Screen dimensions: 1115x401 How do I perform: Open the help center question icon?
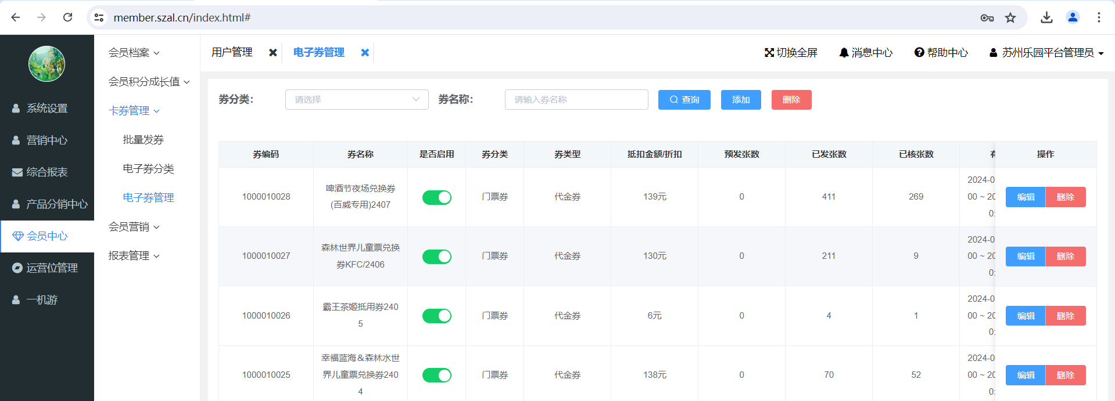[x=919, y=53]
